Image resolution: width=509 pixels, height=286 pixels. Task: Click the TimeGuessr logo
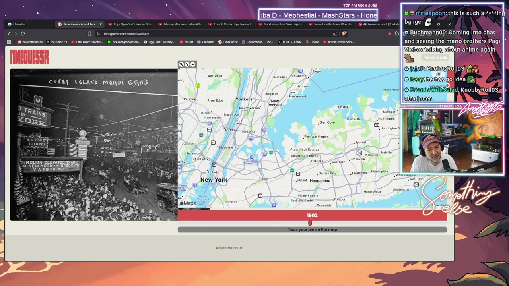[x=29, y=57]
